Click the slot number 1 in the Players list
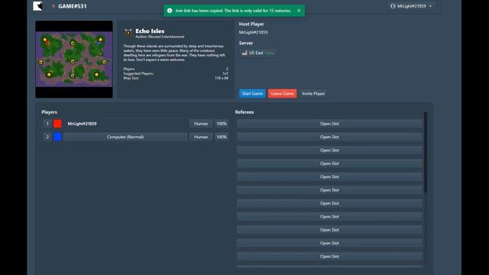The width and height of the screenshot is (489, 275). click(47, 124)
